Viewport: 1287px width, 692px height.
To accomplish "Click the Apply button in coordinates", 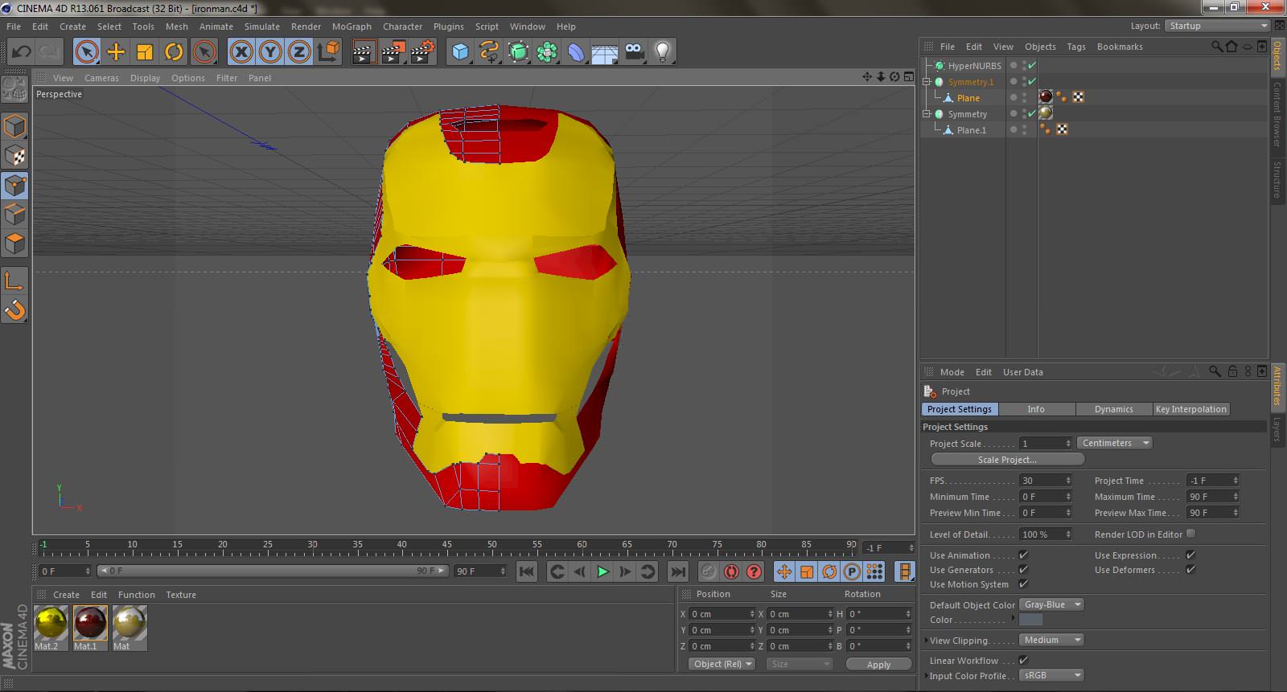I will (x=878, y=665).
